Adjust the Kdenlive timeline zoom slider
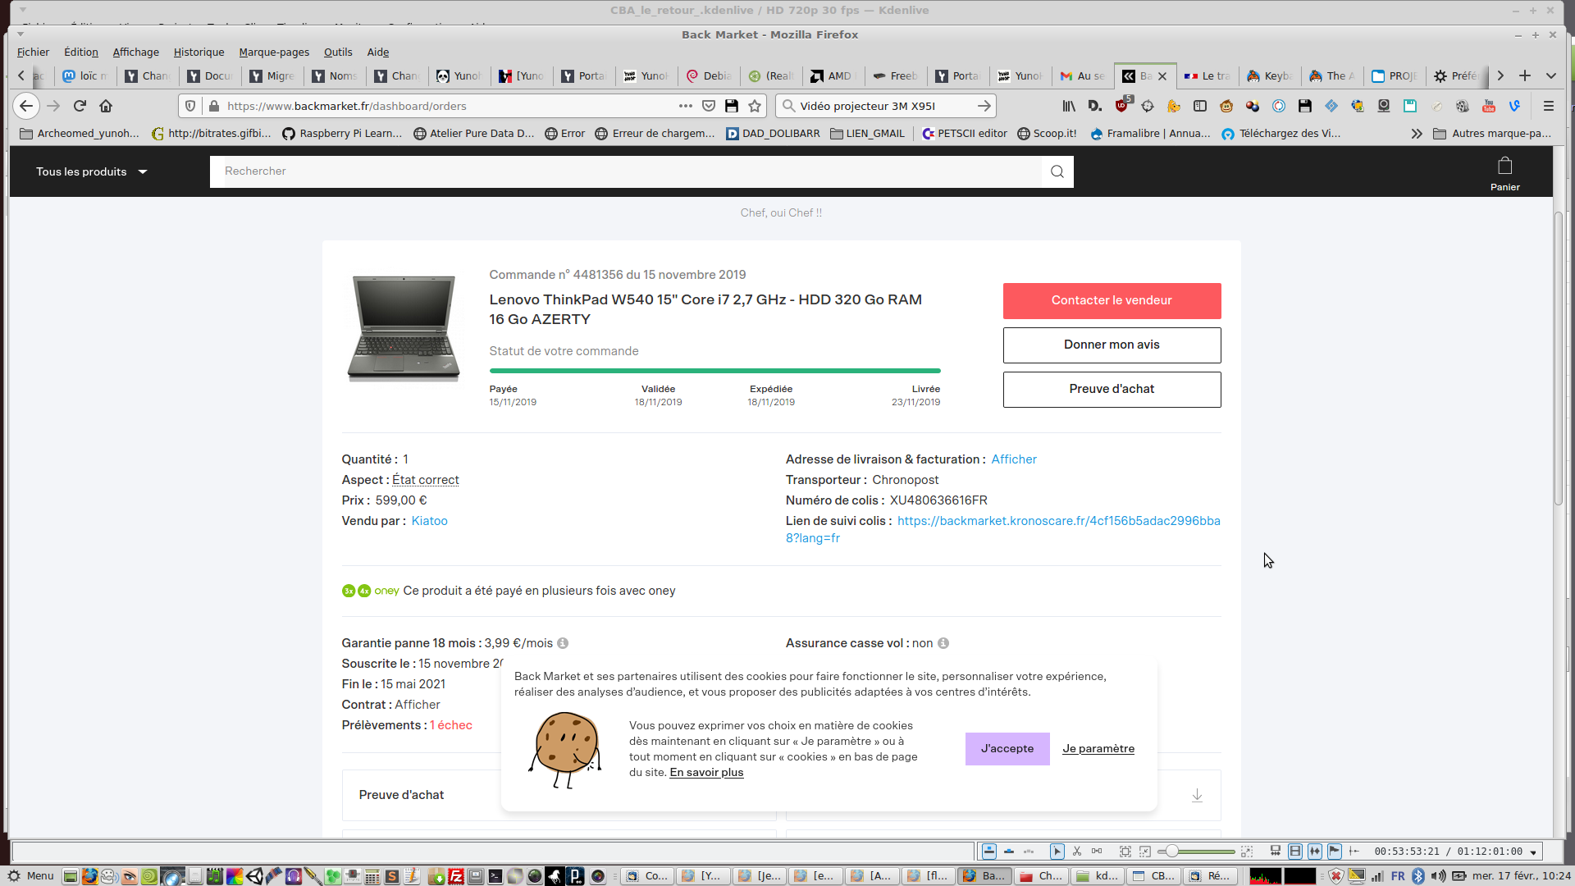The height and width of the screenshot is (886, 1575). 1173,852
